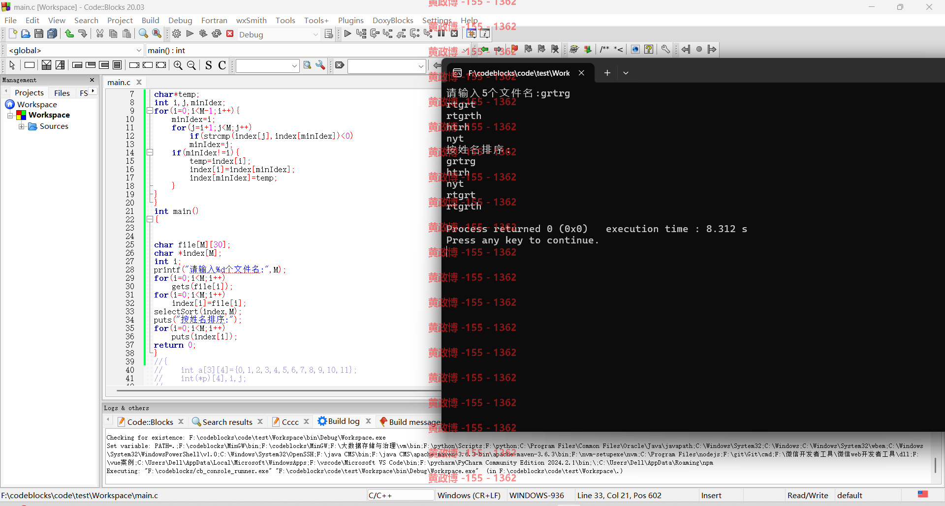Switch to the Files management tab
This screenshot has height=506, width=945.
pyautogui.click(x=62, y=93)
